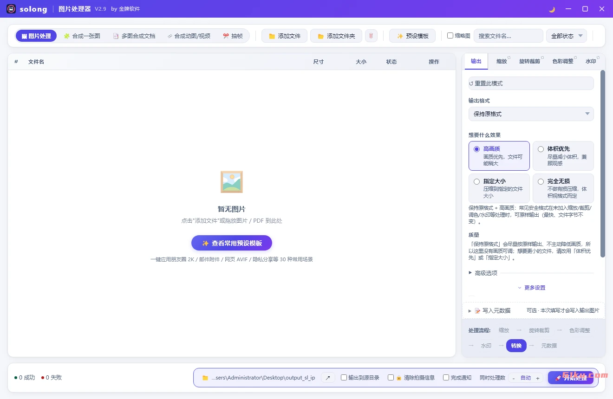Select the 旋转裁剪 settings tab
The height and width of the screenshot is (399, 613).
530,61
